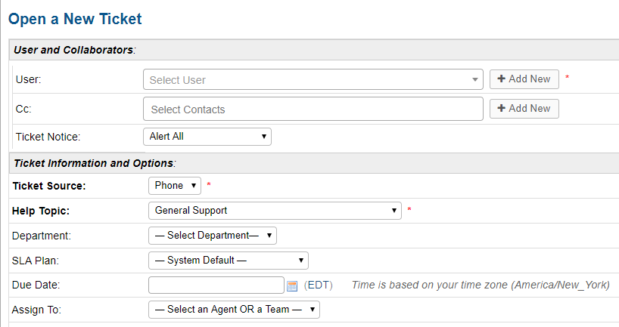Click the User and Collaborators section header

[x=73, y=50]
